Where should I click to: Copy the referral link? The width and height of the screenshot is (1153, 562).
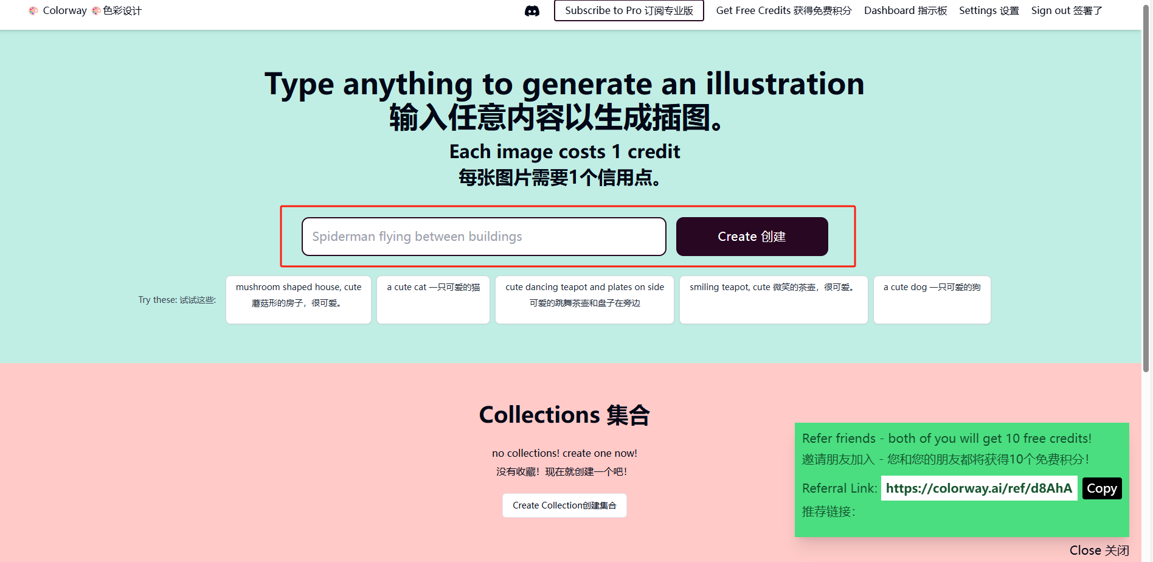[1101, 488]
